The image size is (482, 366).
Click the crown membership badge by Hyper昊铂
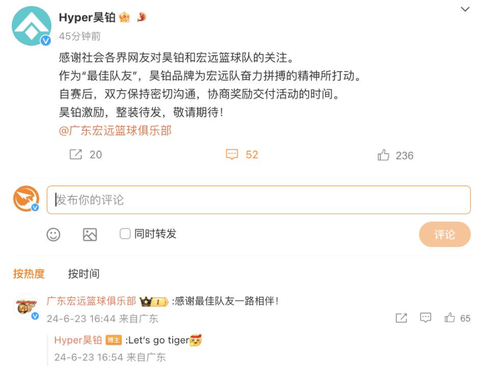(x=124, y=17)
